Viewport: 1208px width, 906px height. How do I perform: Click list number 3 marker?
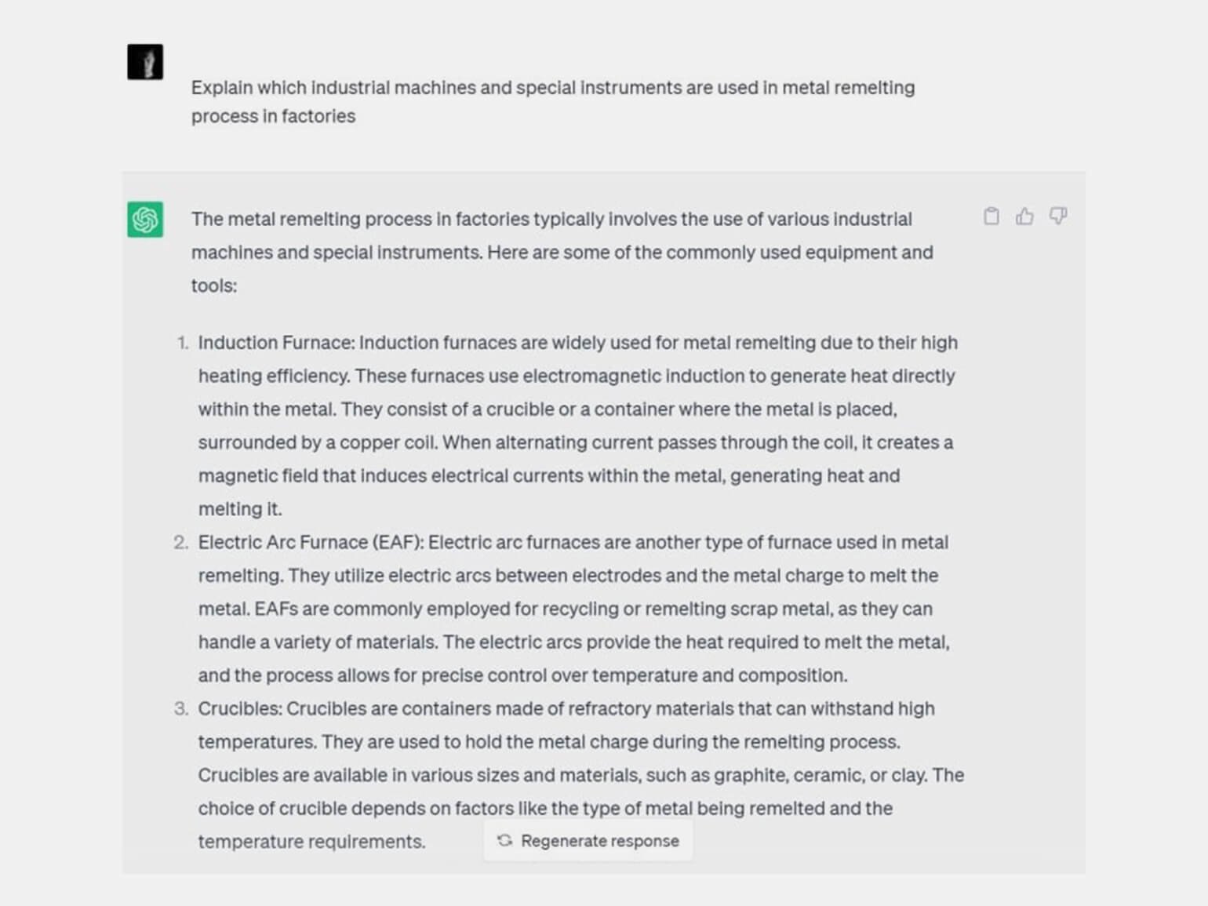click(x=181, y=708)
